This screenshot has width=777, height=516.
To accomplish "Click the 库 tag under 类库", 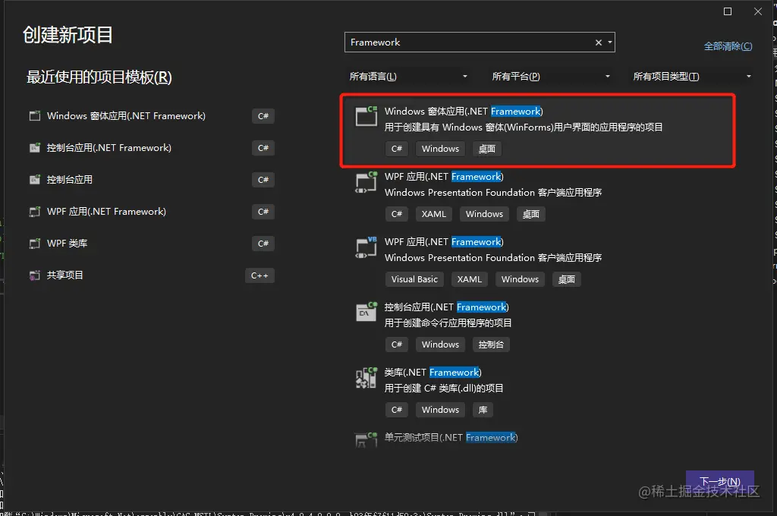I will pos(483,410).
